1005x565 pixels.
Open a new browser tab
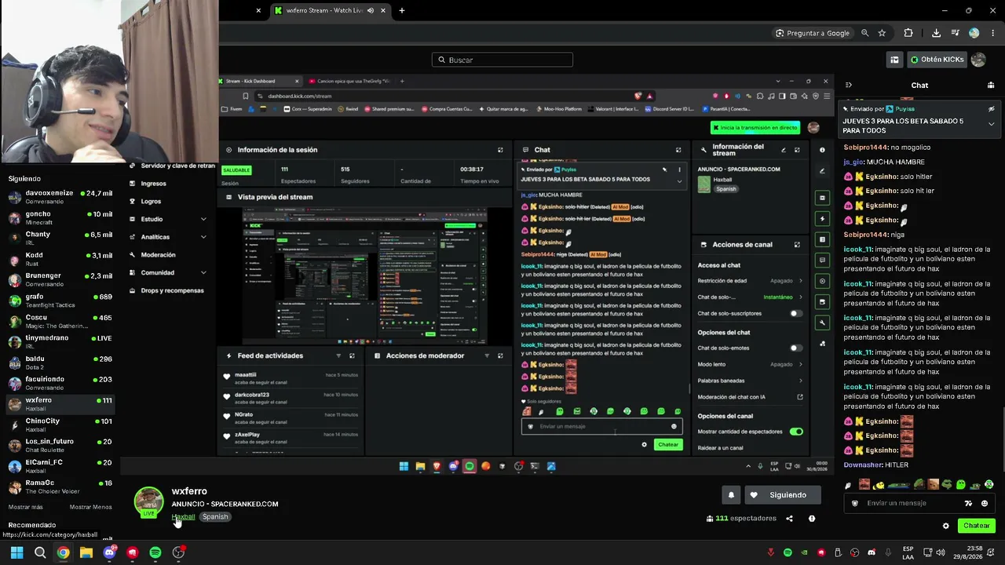401,11
